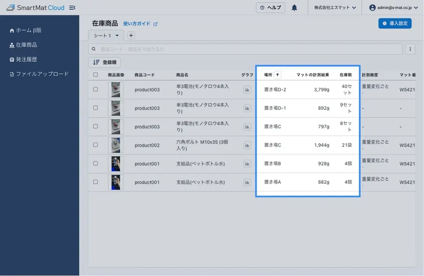
Task: Expand the 株式会社エスマット company dropdown
Action: tap(335, 8)
